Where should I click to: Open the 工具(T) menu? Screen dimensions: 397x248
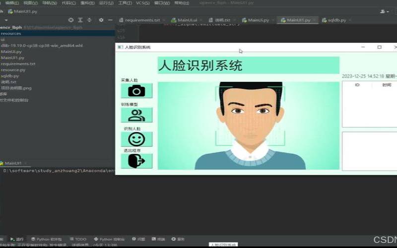[x=125, y=3]
